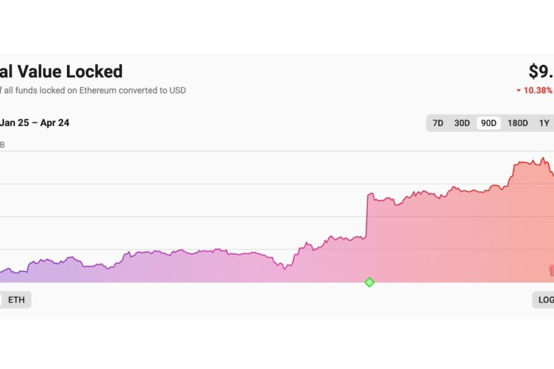
Task: Click the vertical jump above the green diamond
Action: (367, 215)
